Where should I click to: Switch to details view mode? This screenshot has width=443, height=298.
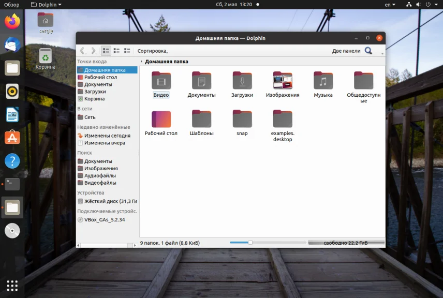coord(127,51)
